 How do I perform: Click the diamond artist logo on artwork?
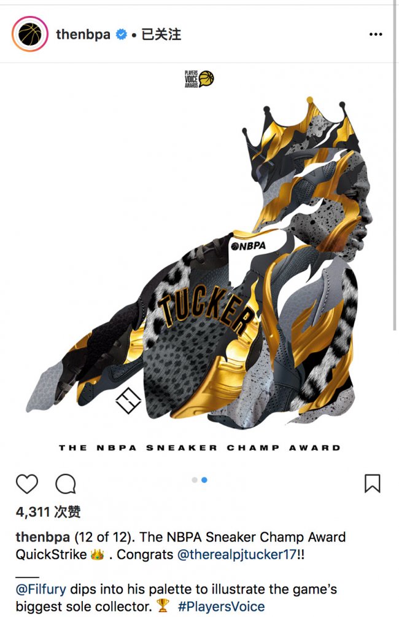tap(128, 401)
